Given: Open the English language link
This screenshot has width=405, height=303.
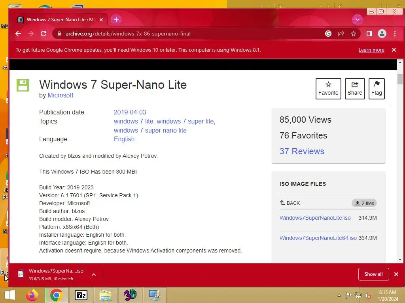Looking at the screenshot, I should [124, 139].
